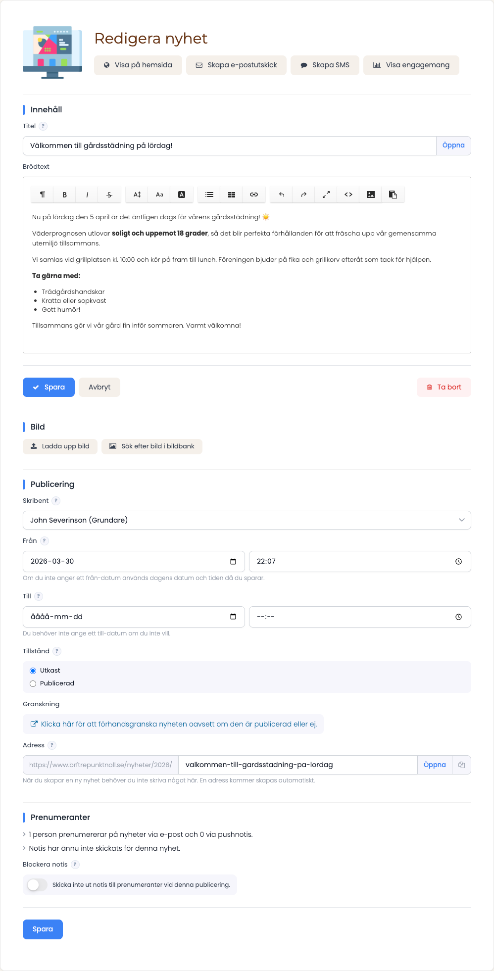Viewport: 494px width, 971px height.
Task: Insert an image via the editor toolbar
Action: pyautogui.click(x=371, y=194)
